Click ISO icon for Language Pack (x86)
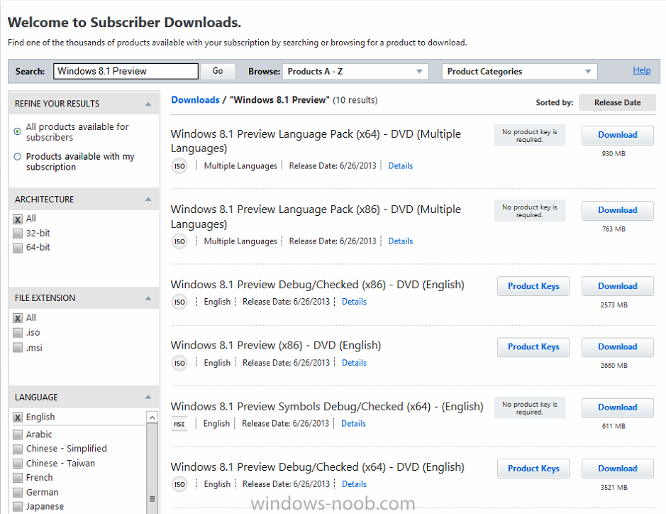The image size is (666, 514). [x=179, y=241]
